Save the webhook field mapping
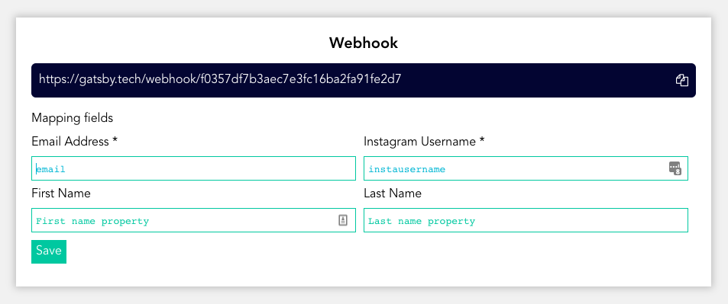 click(x=49, y=251)
